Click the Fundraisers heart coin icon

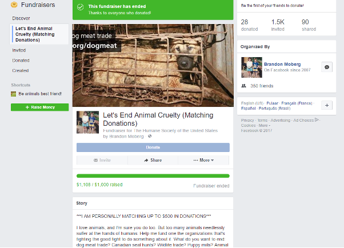coord(14,5)
